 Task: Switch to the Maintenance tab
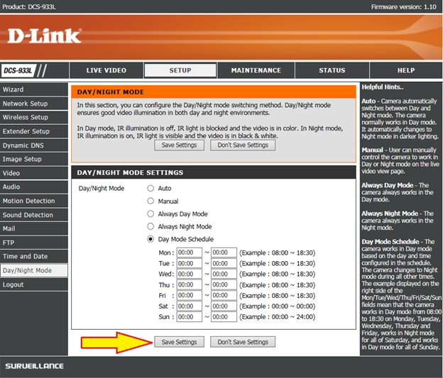pos(256,71)
